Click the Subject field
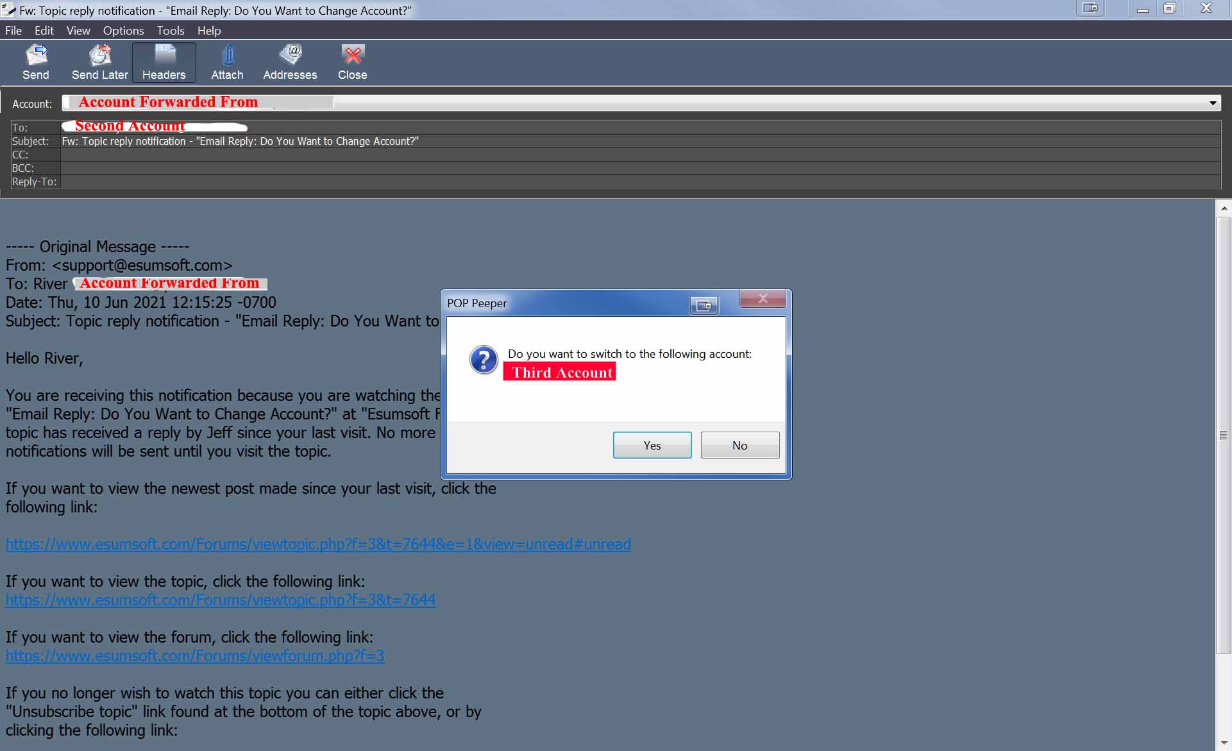This screenshot has width=1232, height=751. pos(640,141)
